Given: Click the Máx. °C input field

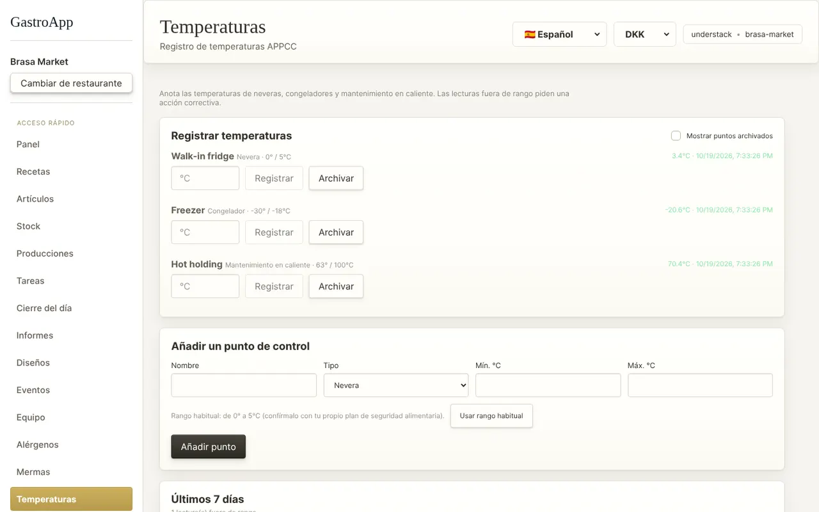Looking at the screenshot, I should pos(700,385).
